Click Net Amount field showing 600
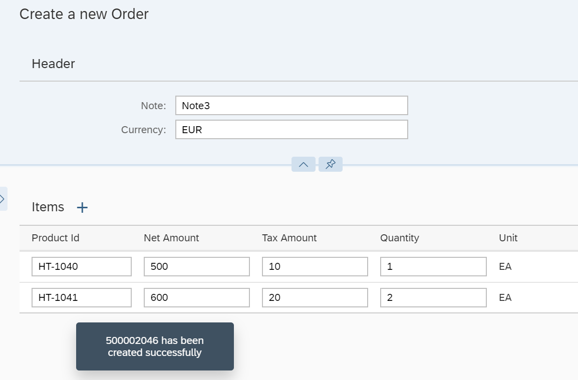The height and width of the screenshot is (380, 578). 197,297
